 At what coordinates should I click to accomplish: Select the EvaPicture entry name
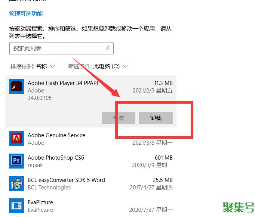(x=40, y=202)
